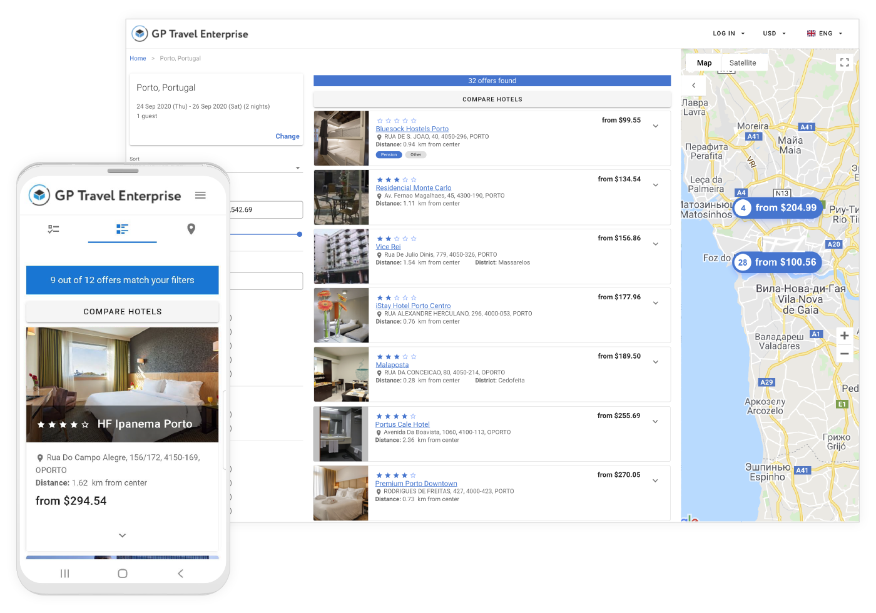Click Premium Porto Downtown thumbnail image

point(340,493)
